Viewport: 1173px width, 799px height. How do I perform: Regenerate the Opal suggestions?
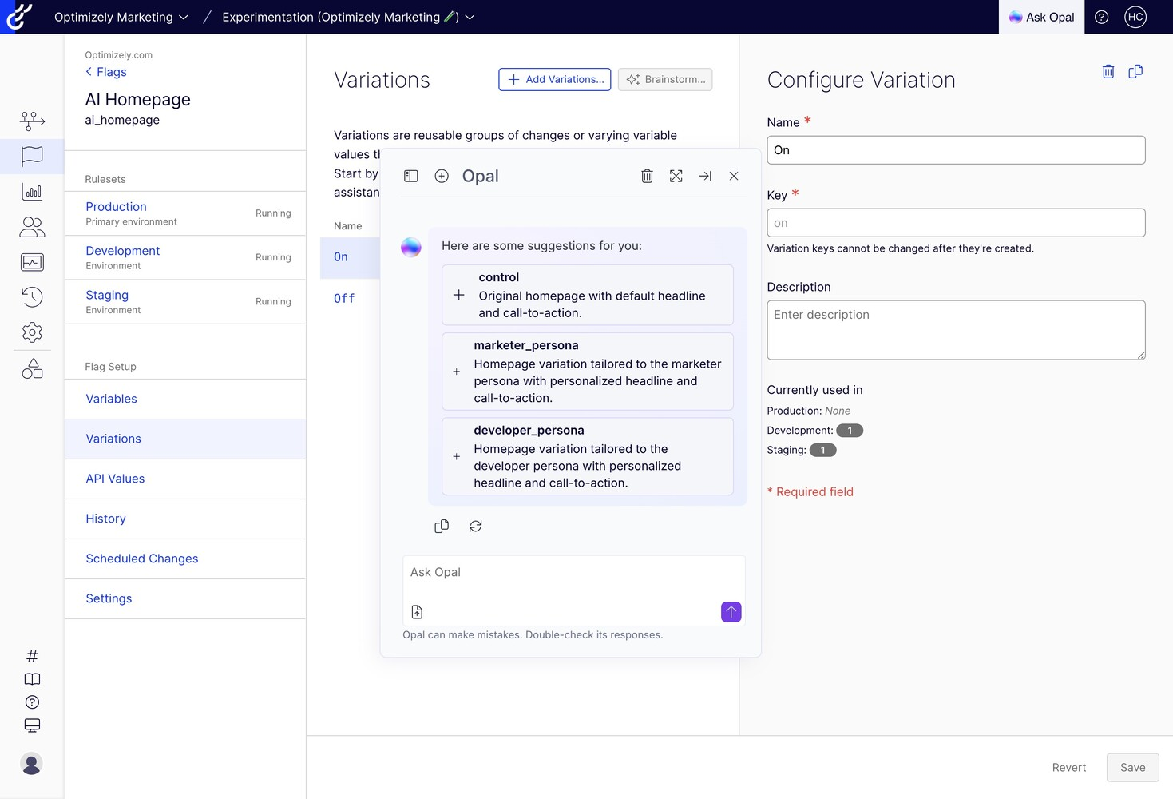pyautogui.click(x=476, y=526)
